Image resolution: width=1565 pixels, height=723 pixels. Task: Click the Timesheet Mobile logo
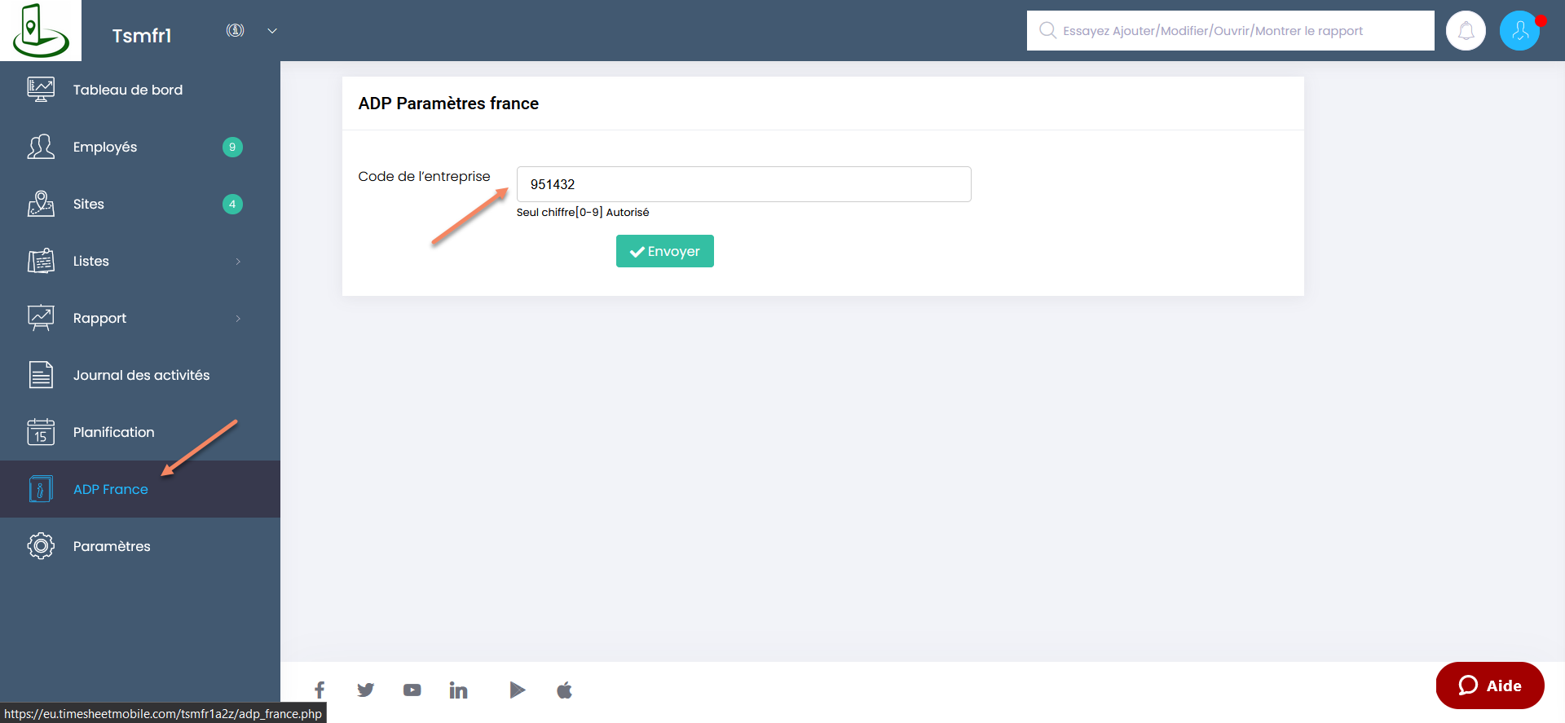[40, 31]
